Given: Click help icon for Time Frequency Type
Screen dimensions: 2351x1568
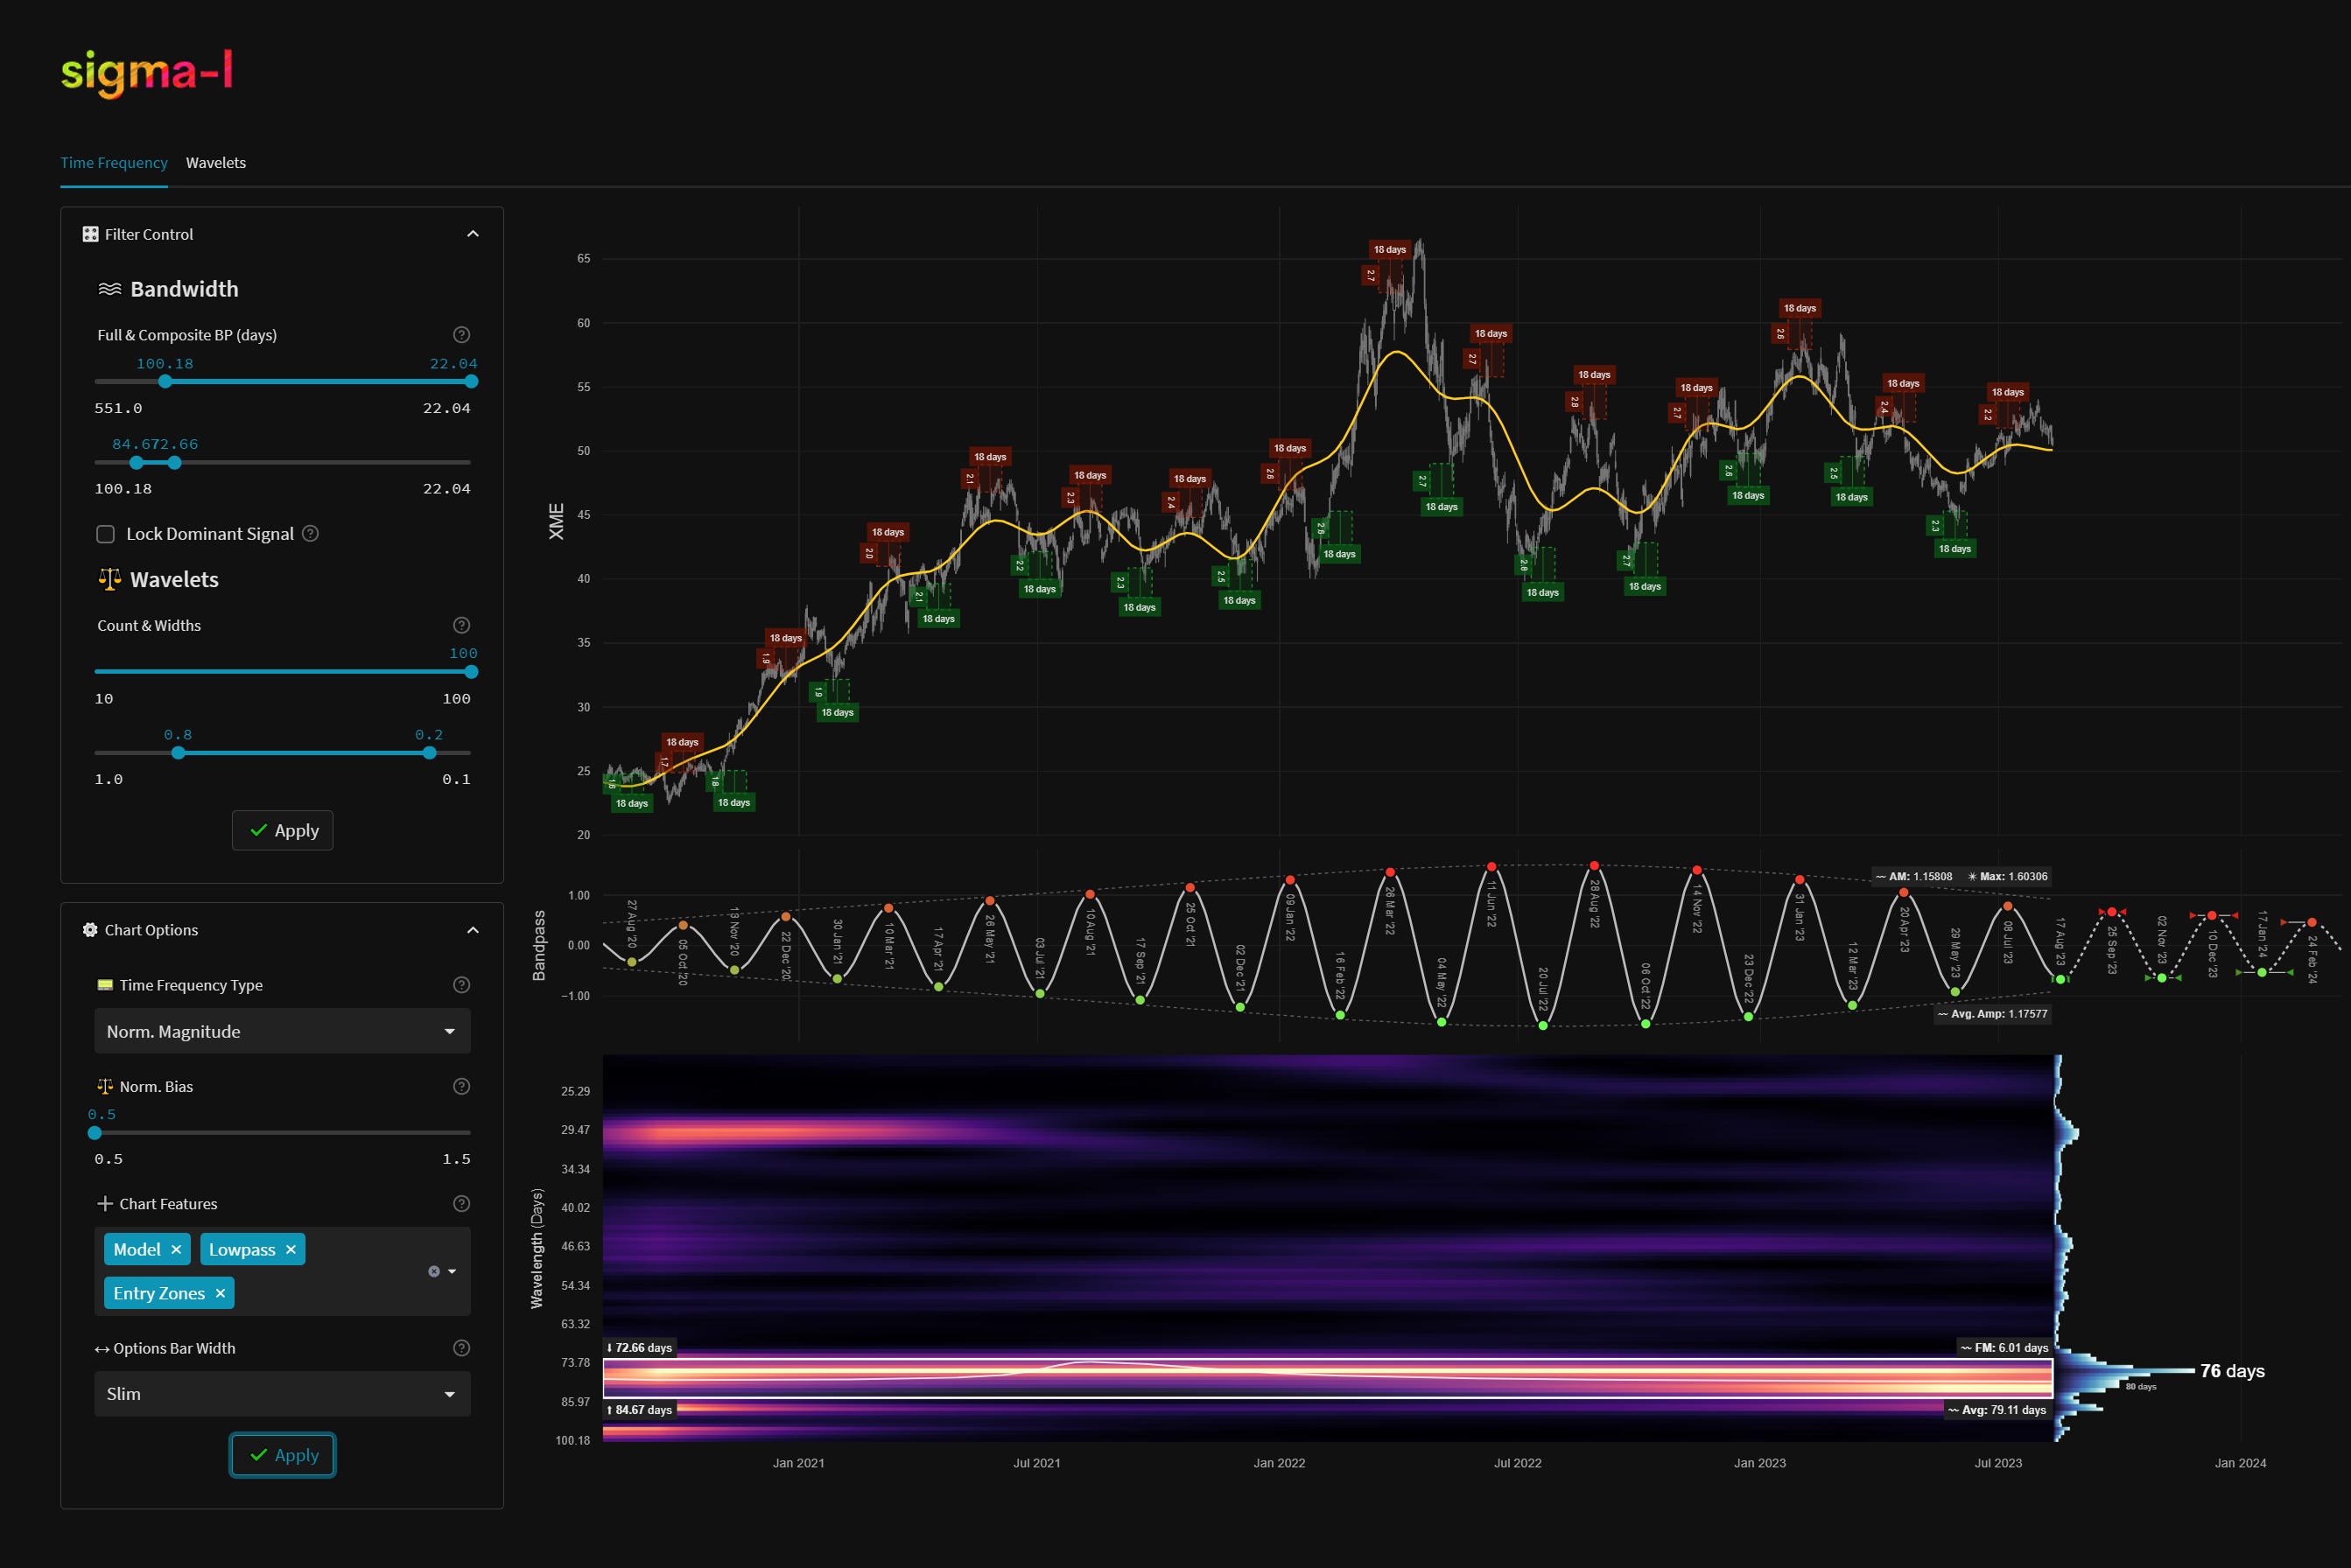Looking at the screenshot, I should point(461,985).
